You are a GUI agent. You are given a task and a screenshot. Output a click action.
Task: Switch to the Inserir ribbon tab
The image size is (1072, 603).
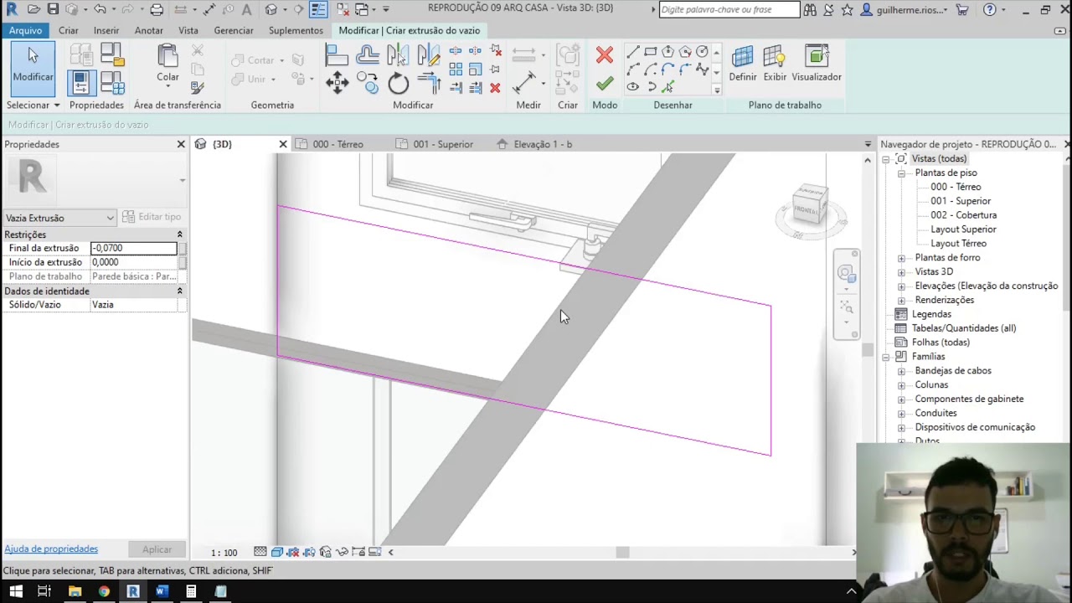point(106,30)
